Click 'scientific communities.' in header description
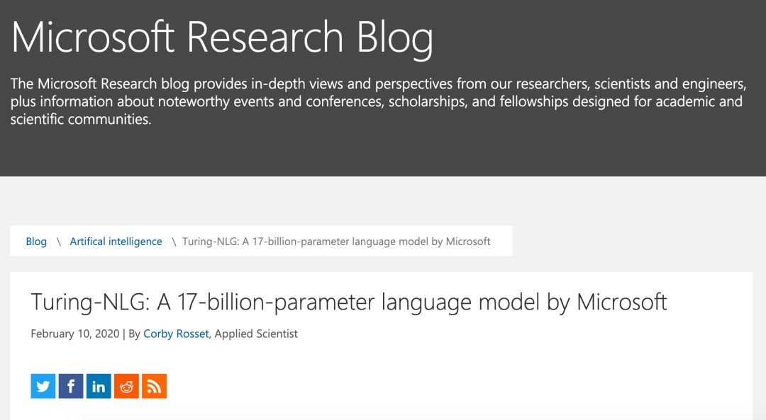This screenshot has height=420, width=766. coord(81,120)
